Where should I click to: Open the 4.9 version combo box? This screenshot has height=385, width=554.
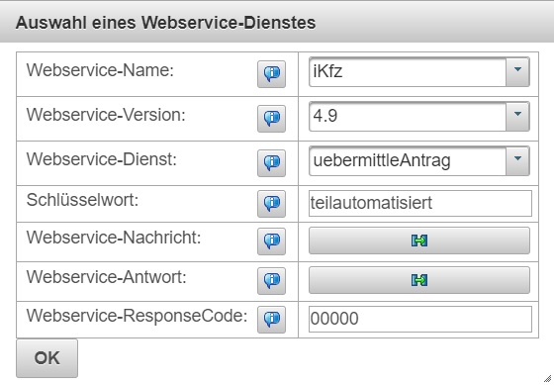coord(419,117)
